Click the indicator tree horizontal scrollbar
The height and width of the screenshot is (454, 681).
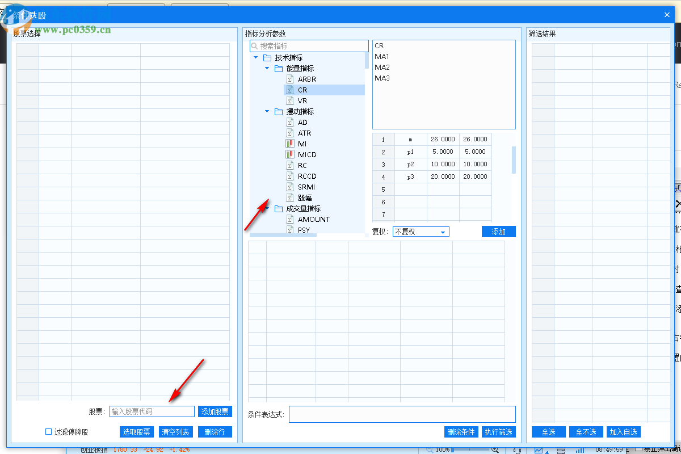pyautogui.click(x=284, y=235)
